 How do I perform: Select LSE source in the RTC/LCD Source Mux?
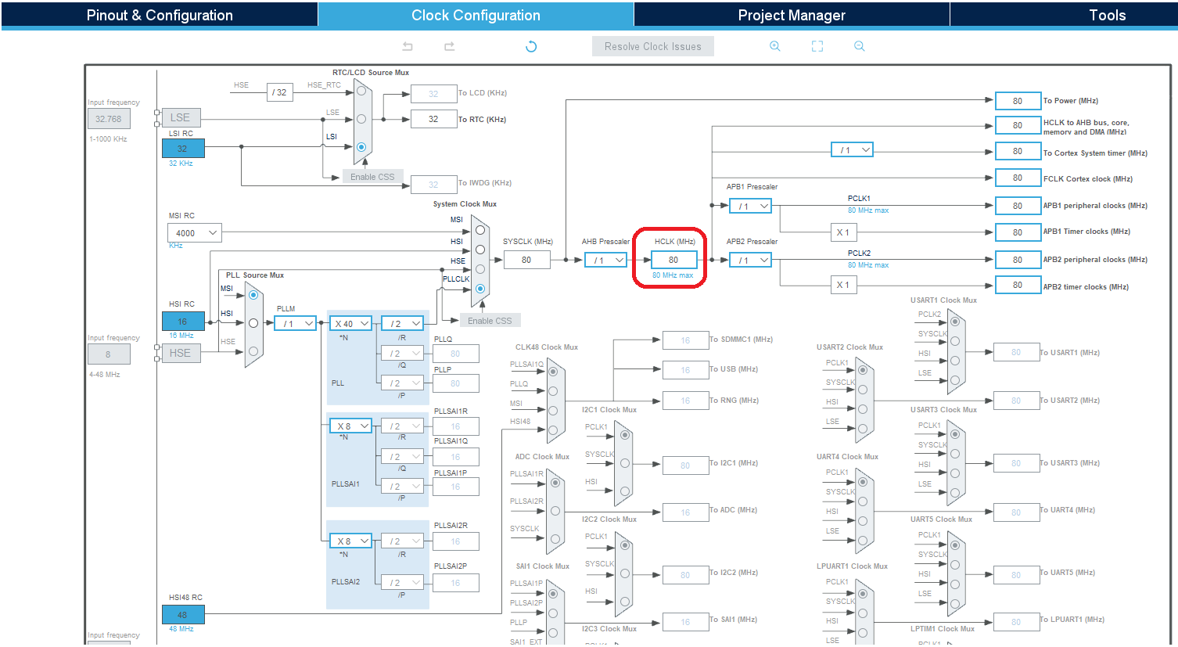tap(361, 117)
